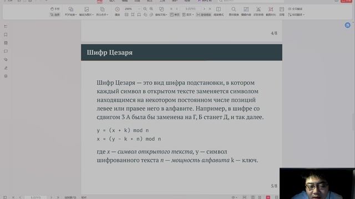Image resolution: width=355 pixels, height=199 pixels.
Task: Click the '4/8' page label
Action: point(274,33)
